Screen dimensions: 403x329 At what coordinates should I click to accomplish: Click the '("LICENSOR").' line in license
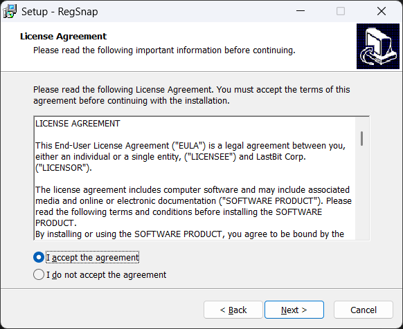tap(64, 168)
